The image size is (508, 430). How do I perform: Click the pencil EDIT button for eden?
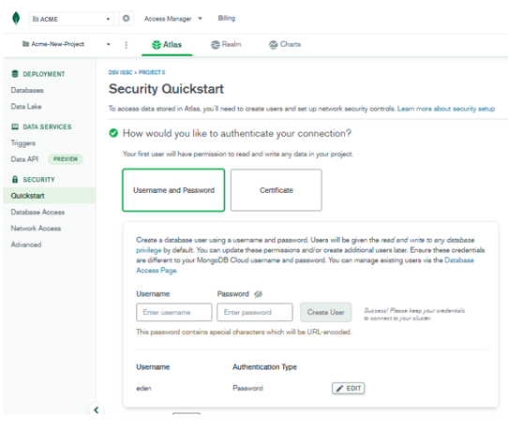pyautogui.click(x=348, y=388)
